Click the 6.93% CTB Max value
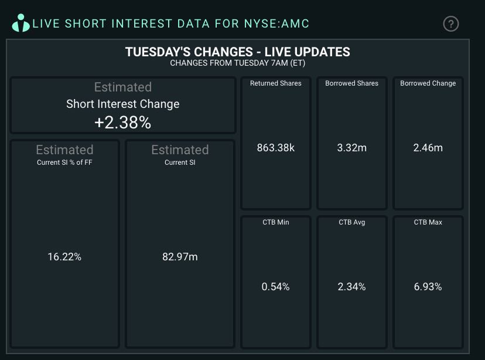 pos(428,287)
